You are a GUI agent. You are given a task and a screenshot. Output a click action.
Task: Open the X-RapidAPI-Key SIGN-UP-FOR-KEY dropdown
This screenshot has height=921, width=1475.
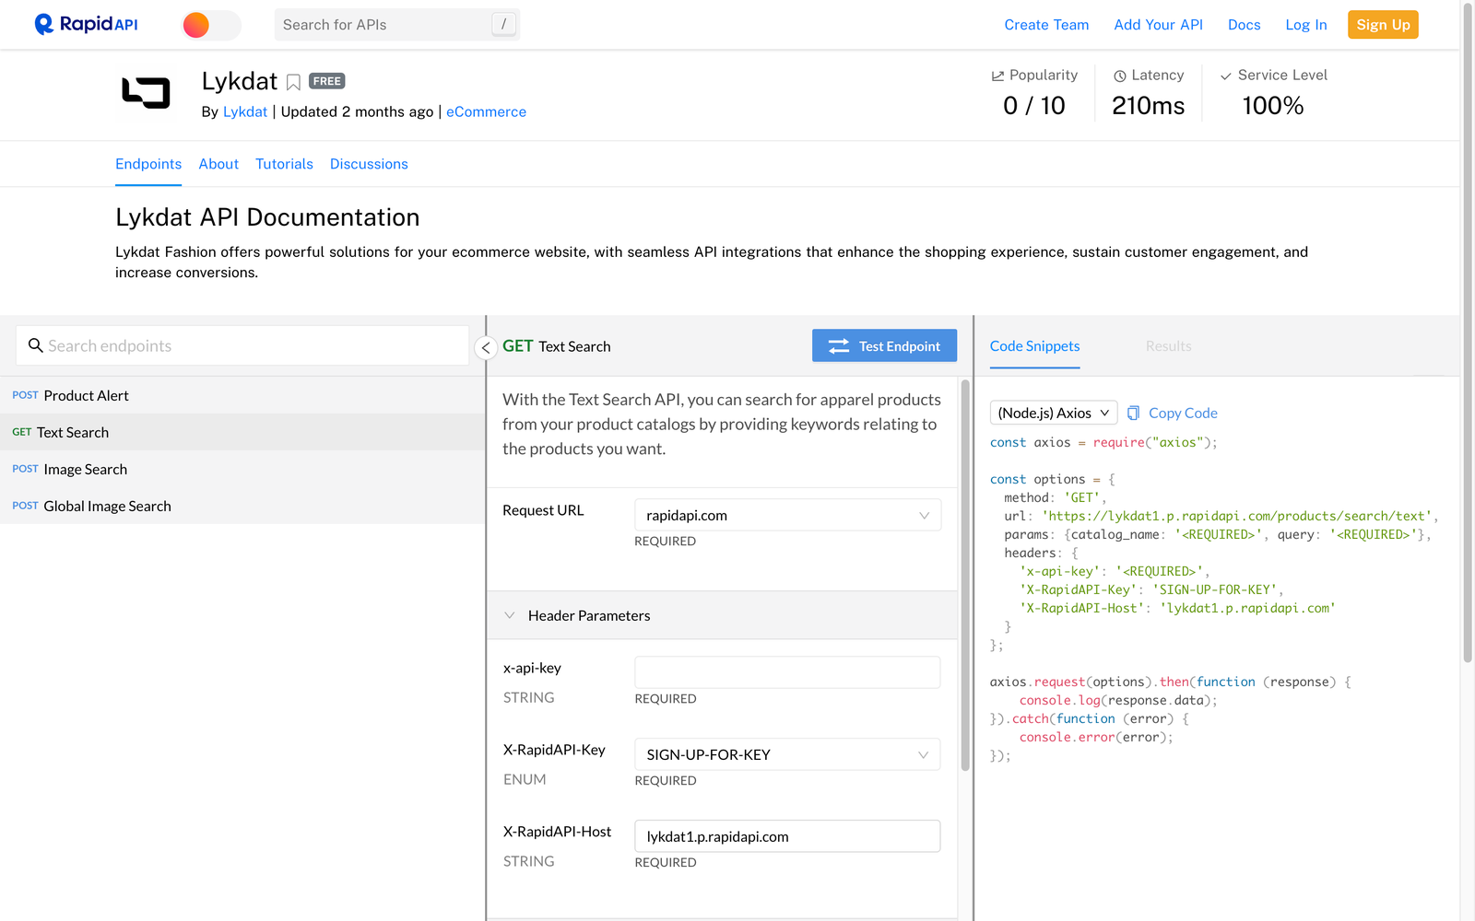(x=787, y=754)
